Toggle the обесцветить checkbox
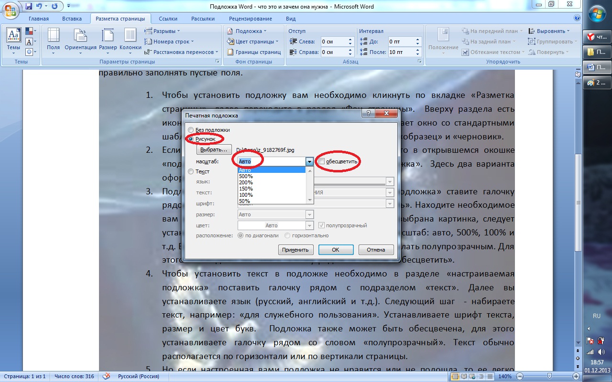 322,161
